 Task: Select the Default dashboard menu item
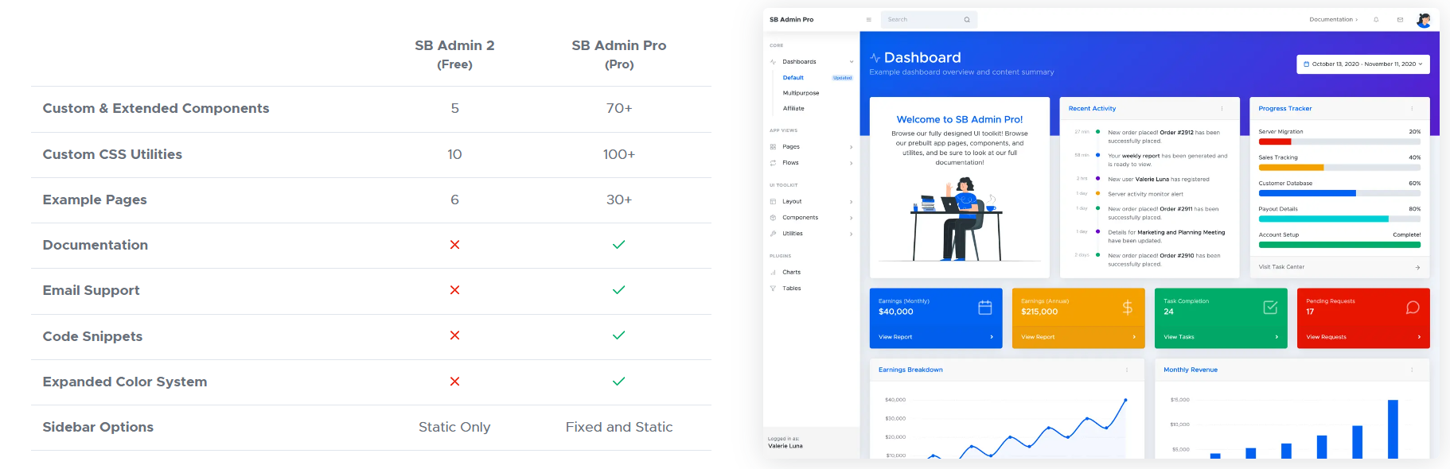(793, 78)
